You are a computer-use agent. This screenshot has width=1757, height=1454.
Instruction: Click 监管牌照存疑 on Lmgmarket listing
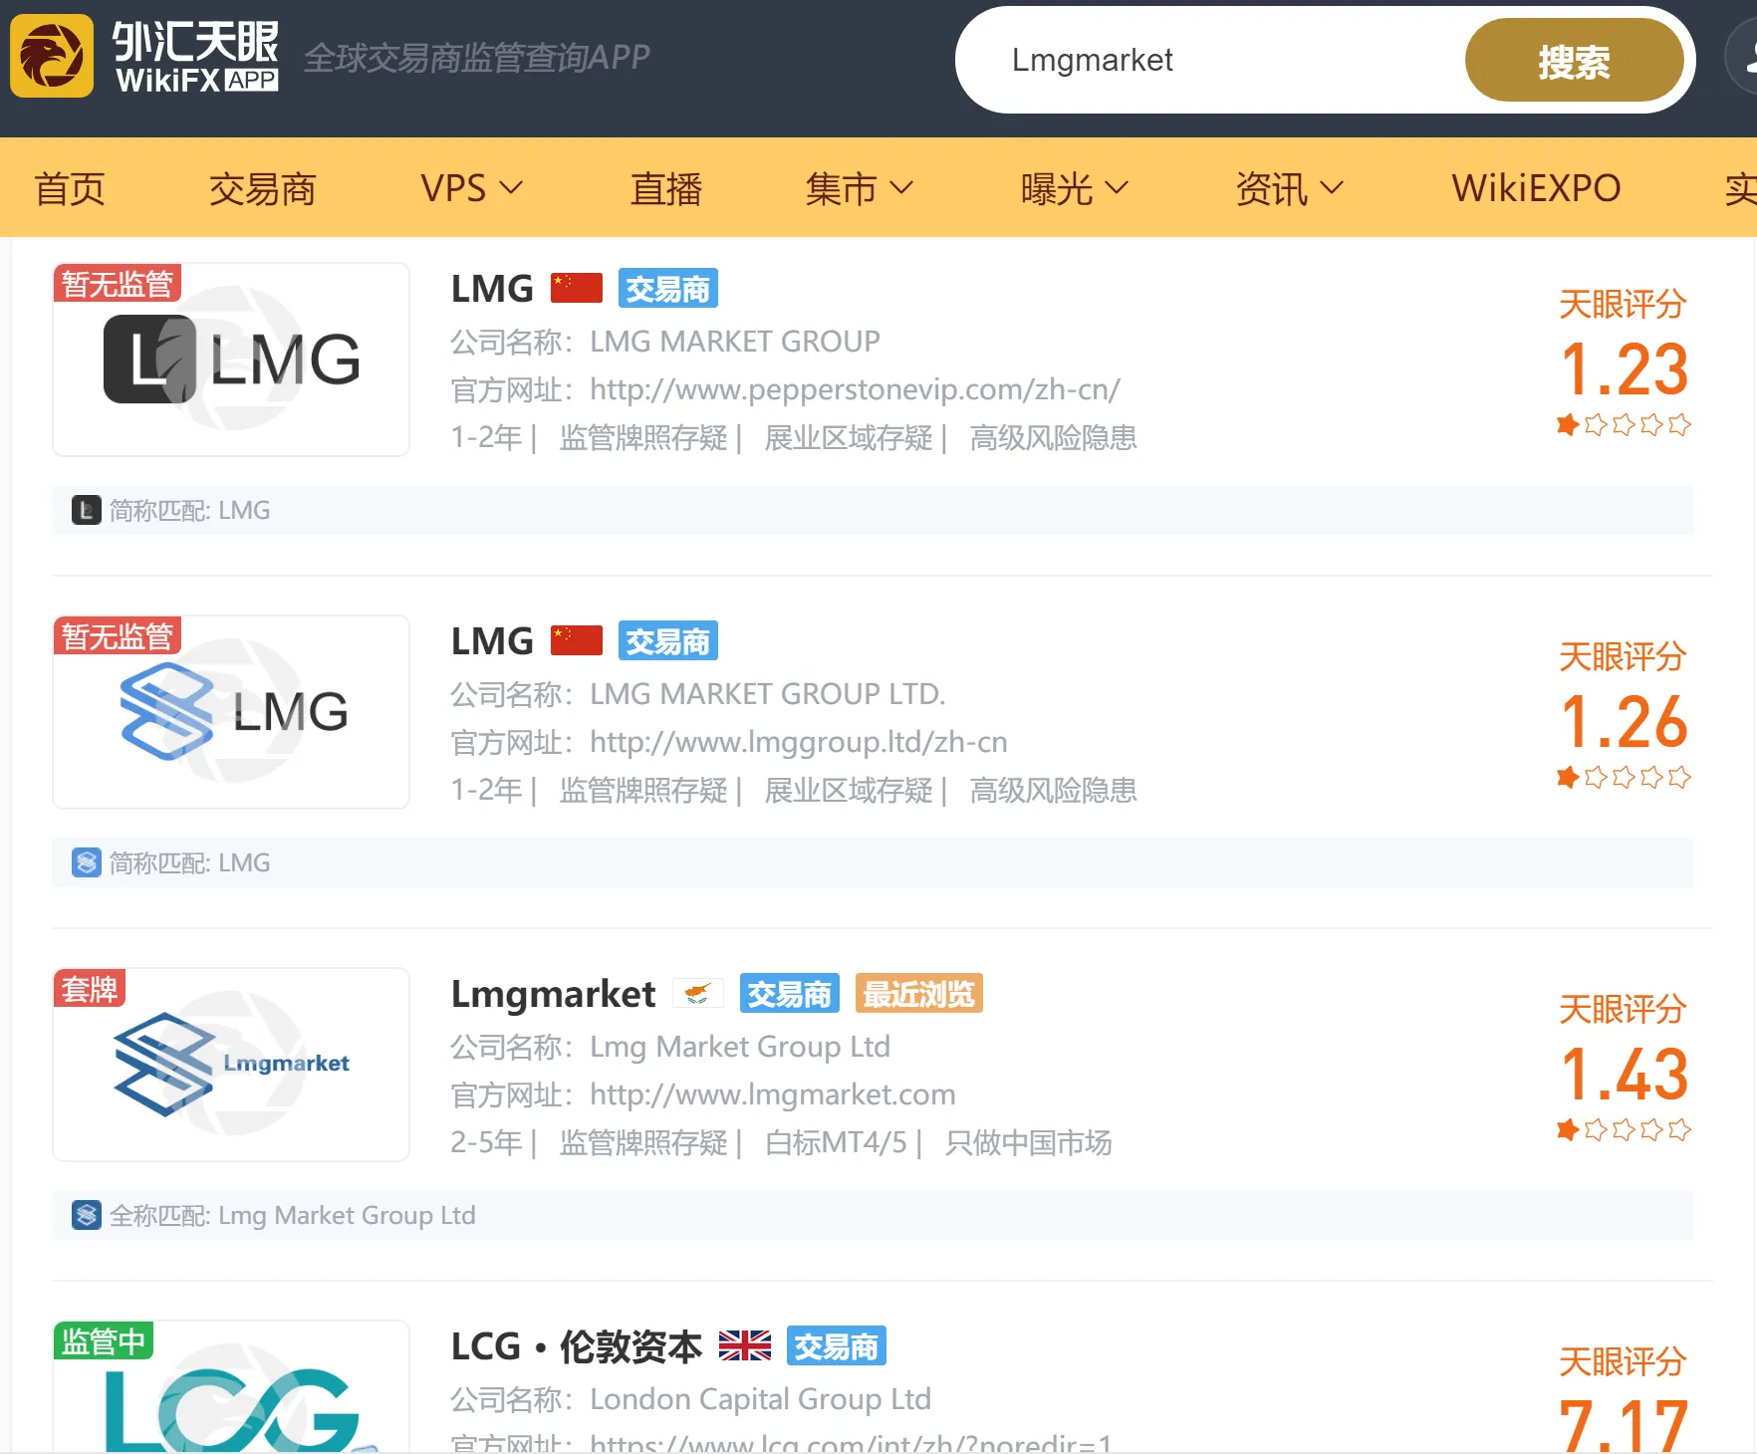click(643, 1142)
